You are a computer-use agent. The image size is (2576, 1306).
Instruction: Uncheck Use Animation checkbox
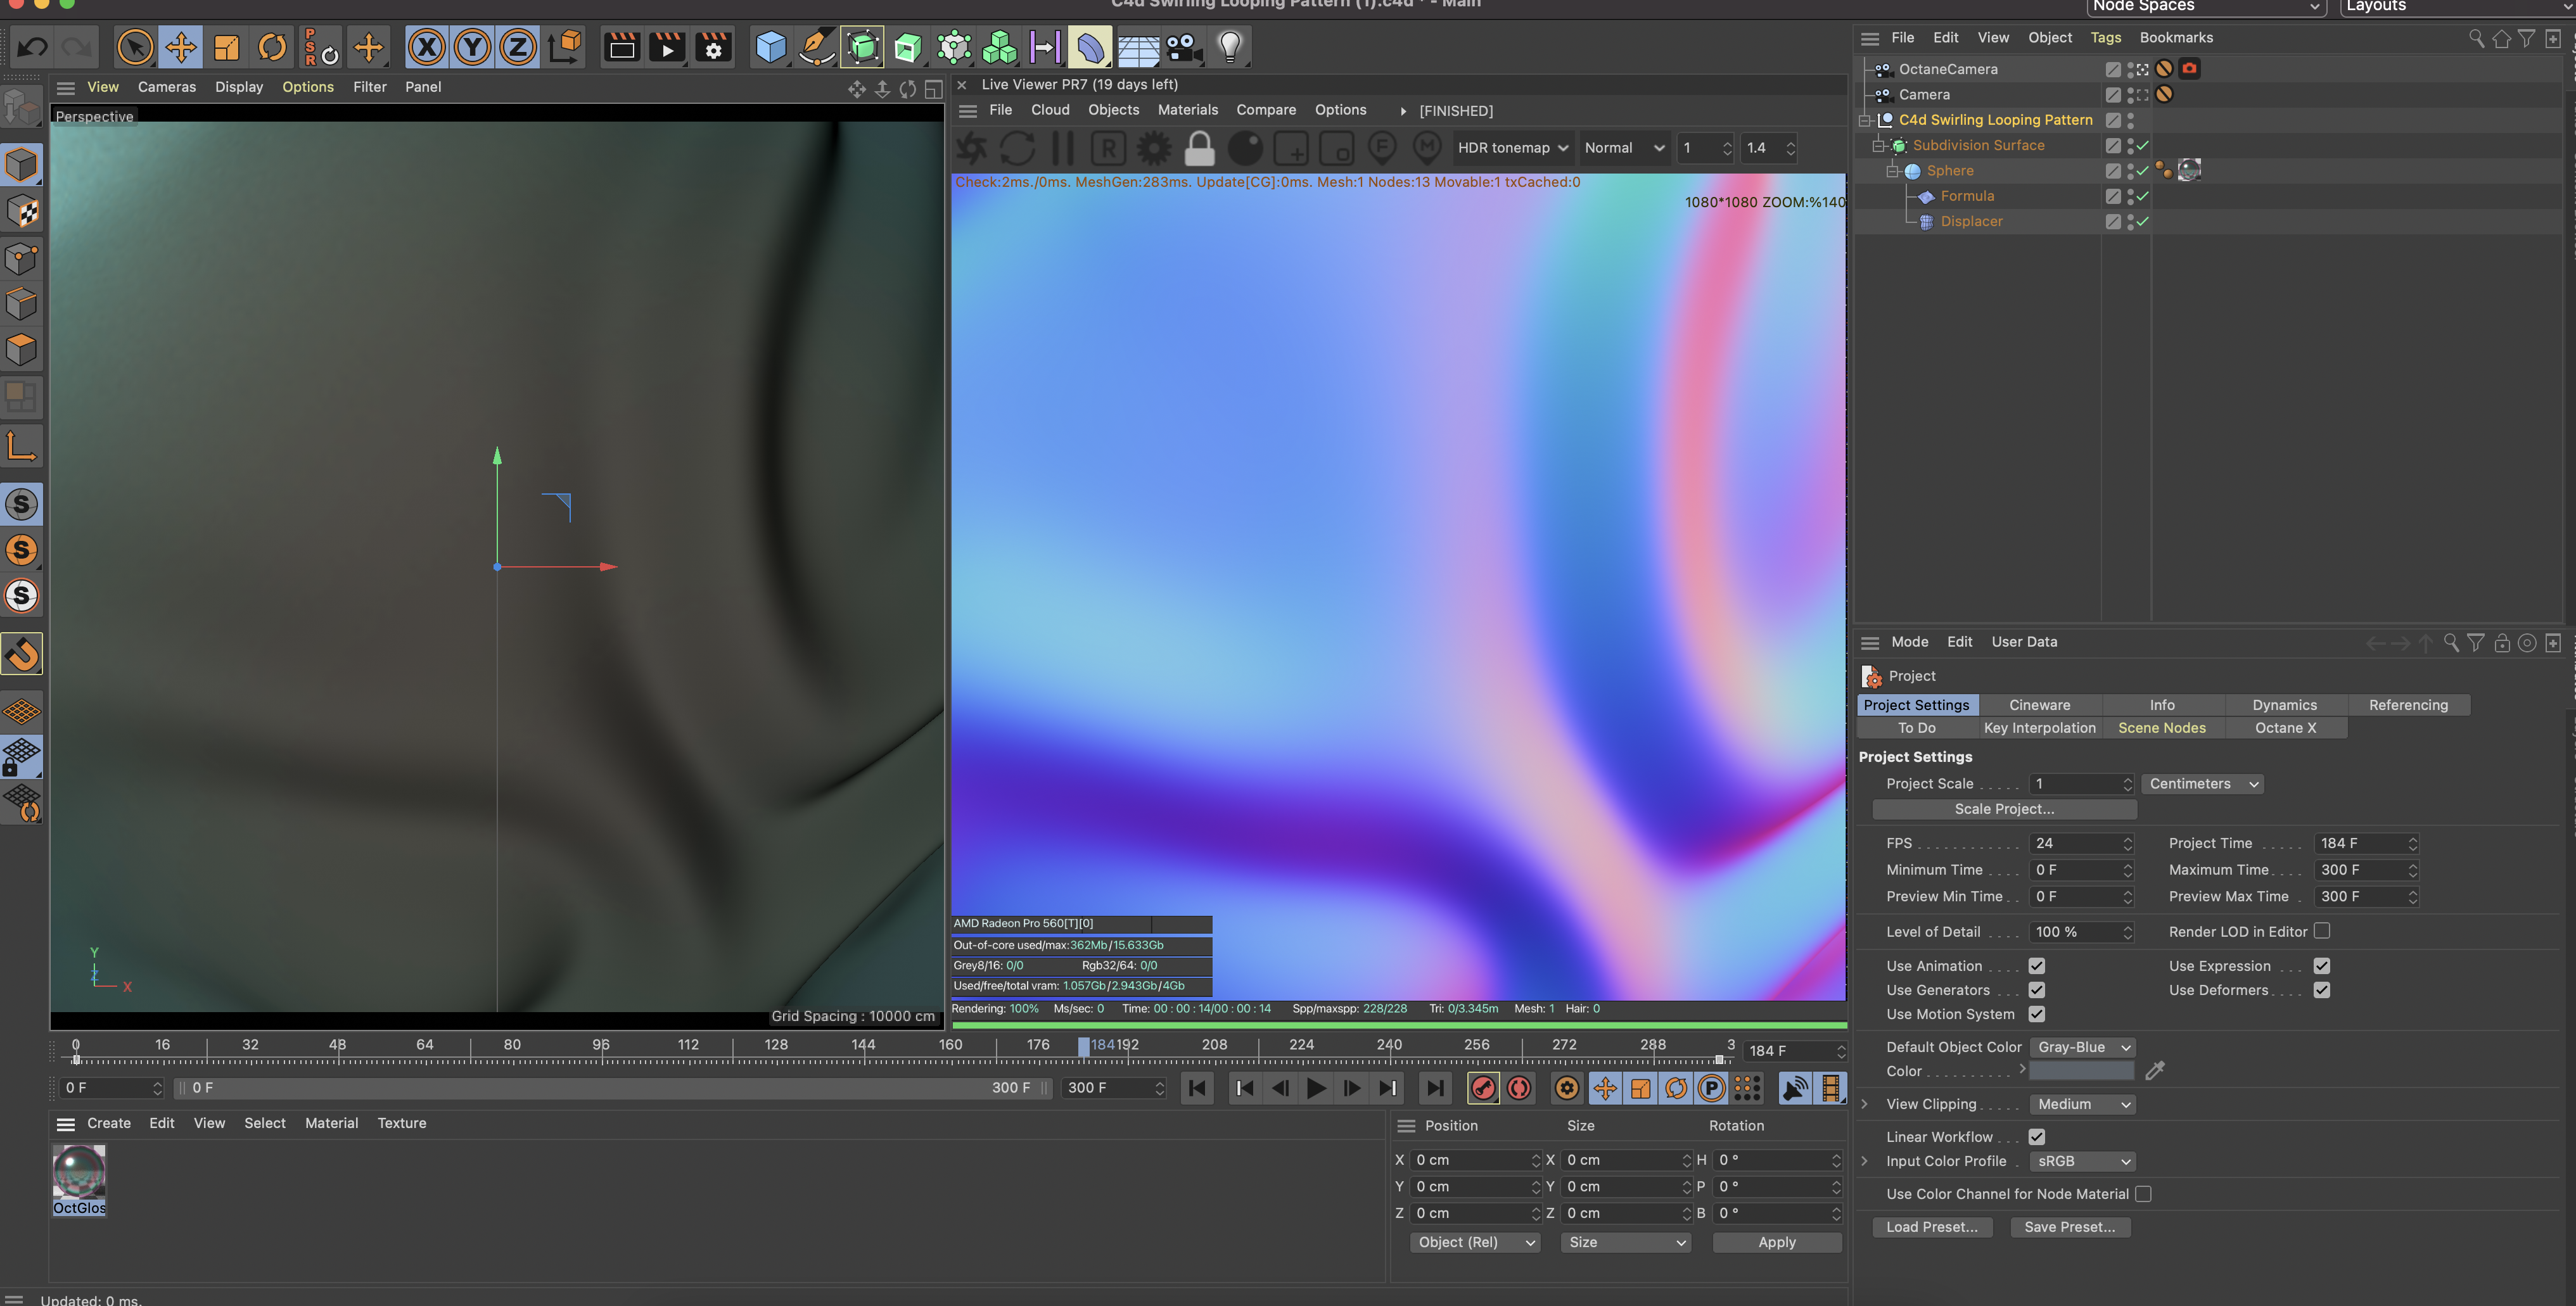[2036, 966]
